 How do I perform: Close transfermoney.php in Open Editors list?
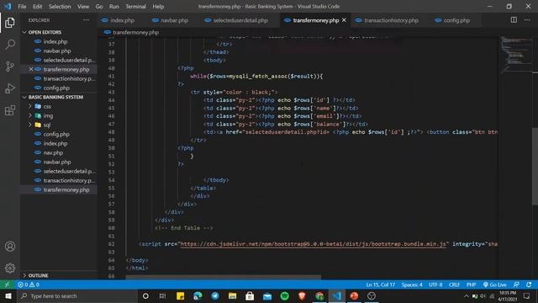[x=31, y=69]
